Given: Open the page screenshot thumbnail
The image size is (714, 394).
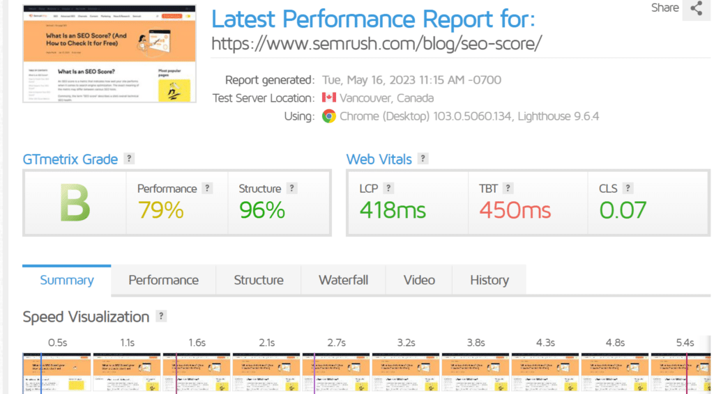Looking at the screenshot, I should pyautogui.click(x=109, y=54).
